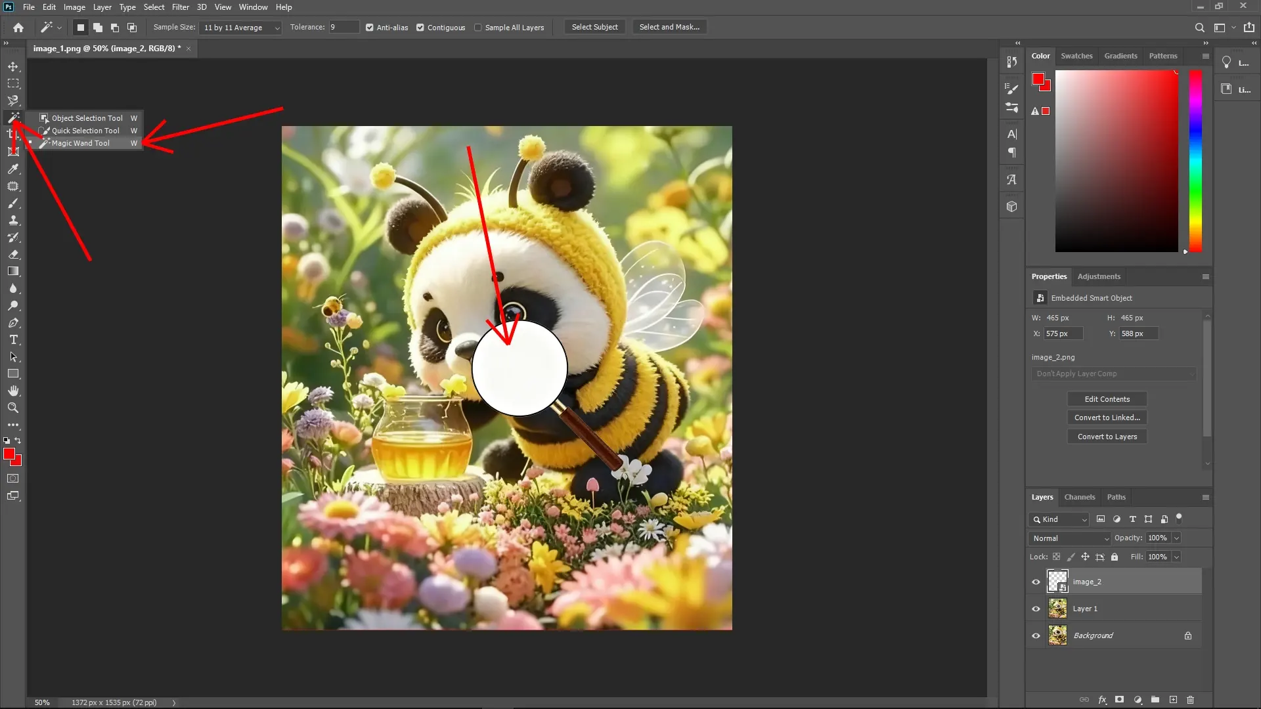
Task: Click the Edit Contents button
Action: tap(1106, 398)
